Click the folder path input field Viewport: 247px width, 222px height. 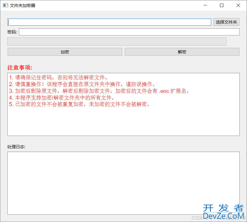[x=109, y=22]
